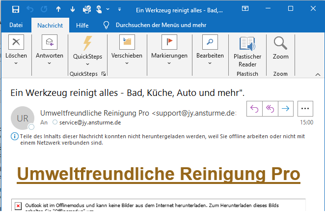Open the Markierungen dropdown
The height and width of the screenshot is (212, 325).
169,63
